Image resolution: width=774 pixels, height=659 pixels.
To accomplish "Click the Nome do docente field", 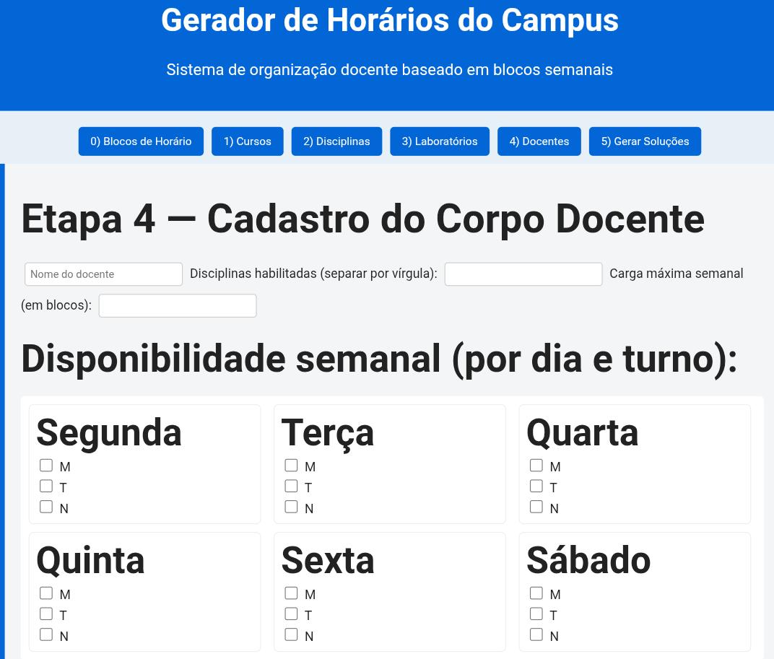I will click(x=103, y=274).
